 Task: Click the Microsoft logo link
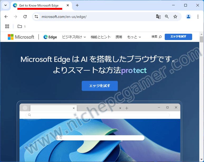pos(21,37)
